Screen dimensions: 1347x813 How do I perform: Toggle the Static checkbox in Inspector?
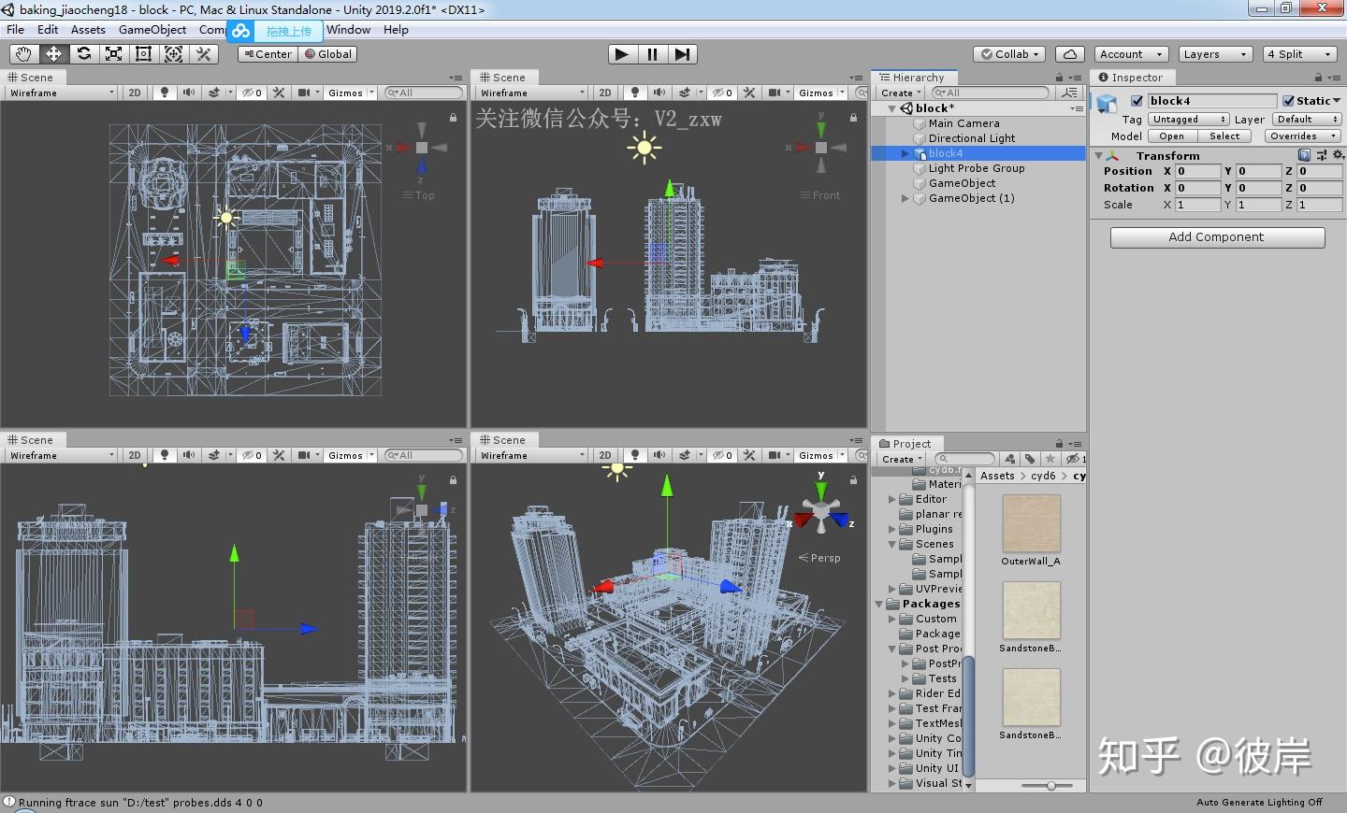click(1288, 101)
